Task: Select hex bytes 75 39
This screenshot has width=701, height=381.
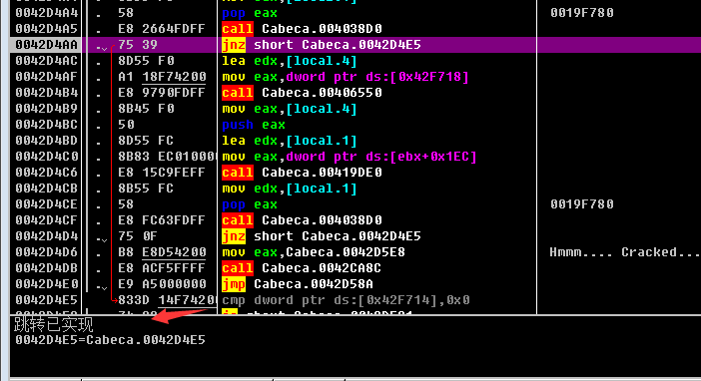Action: 138,45
